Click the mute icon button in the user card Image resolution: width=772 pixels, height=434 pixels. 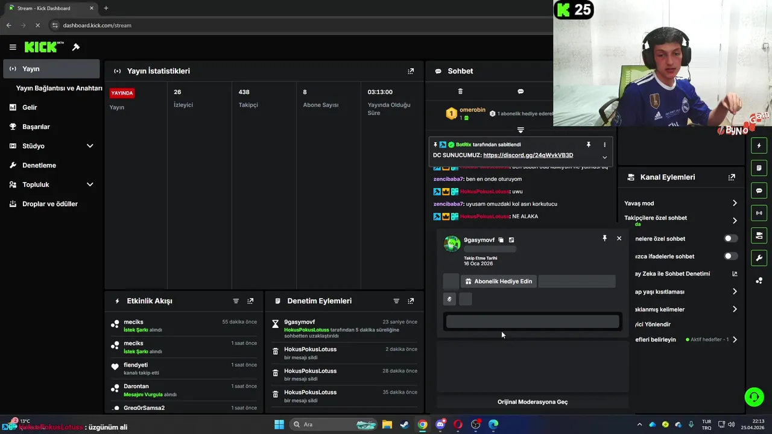(449, 299)
